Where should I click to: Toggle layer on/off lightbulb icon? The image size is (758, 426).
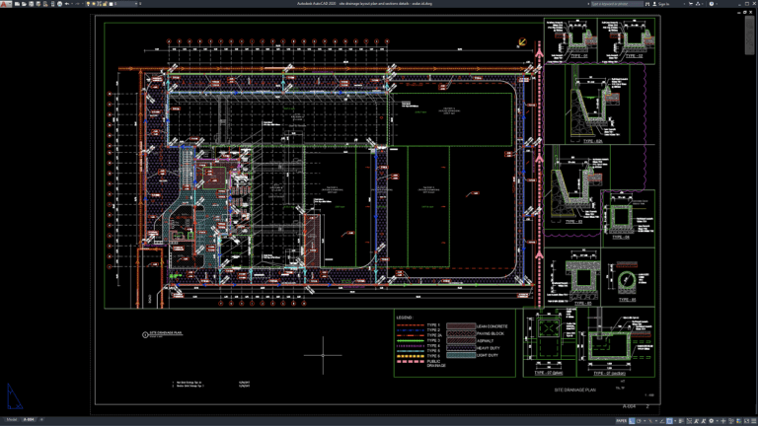(88, 4)
